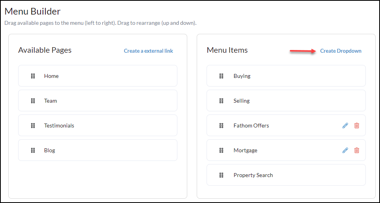The image size is (380, 203).
Task: Click the pencil edit icon for Fathom Offers
Action: [345, 125]
